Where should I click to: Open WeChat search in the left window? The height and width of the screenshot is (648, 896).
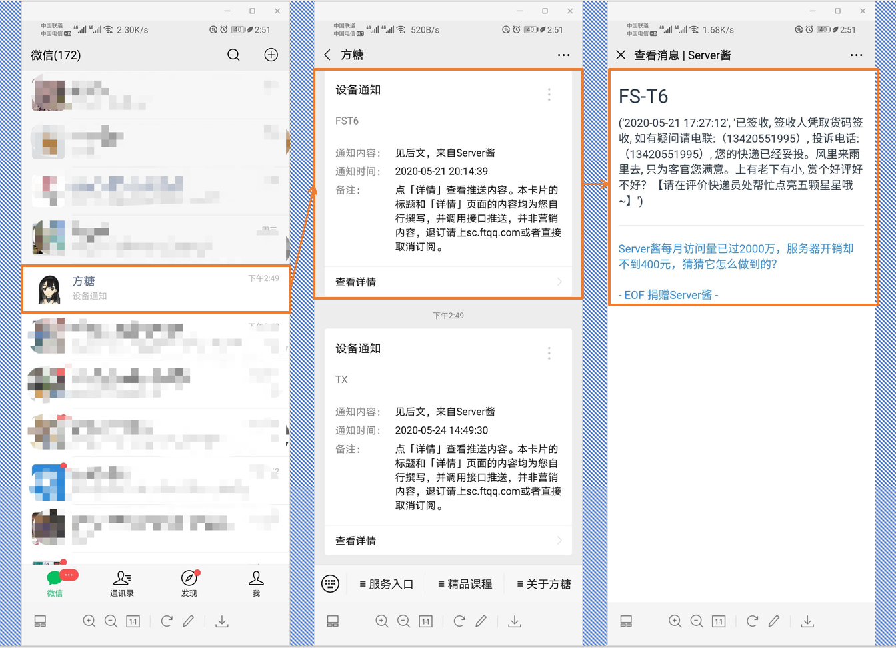coord(233,55)
